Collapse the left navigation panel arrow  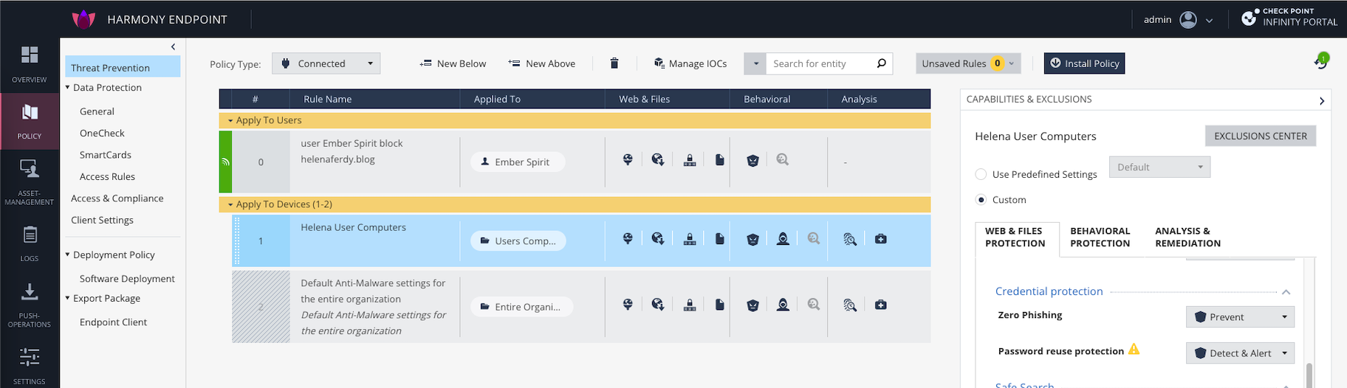point(173,47)
